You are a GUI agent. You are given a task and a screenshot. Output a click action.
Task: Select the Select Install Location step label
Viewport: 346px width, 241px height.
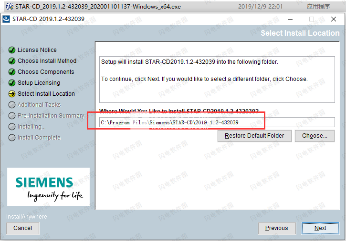tap(46, 94)
